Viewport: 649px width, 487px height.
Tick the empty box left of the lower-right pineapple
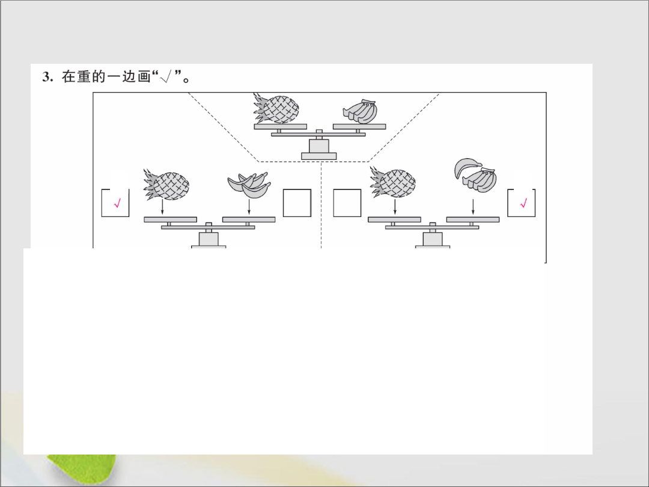[347, 203]
